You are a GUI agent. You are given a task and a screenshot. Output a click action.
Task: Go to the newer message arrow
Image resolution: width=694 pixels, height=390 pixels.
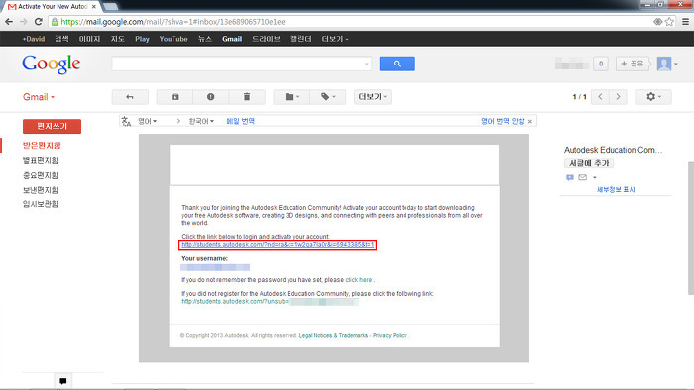click(600, 97)
